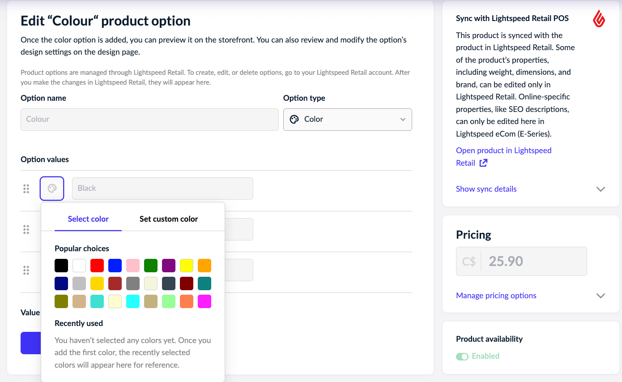Pick the gold color swatch
The width and height of the screenshot is (622, 382).
point(97,283)
